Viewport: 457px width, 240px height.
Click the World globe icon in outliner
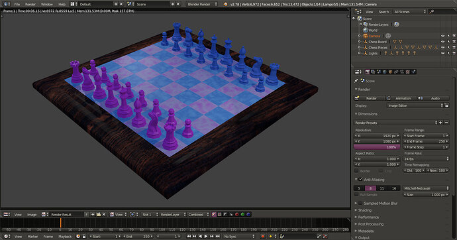[x=365, y=30]
